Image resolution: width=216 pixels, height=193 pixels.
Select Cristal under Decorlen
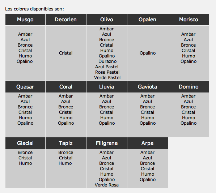[x=66, y=53]
